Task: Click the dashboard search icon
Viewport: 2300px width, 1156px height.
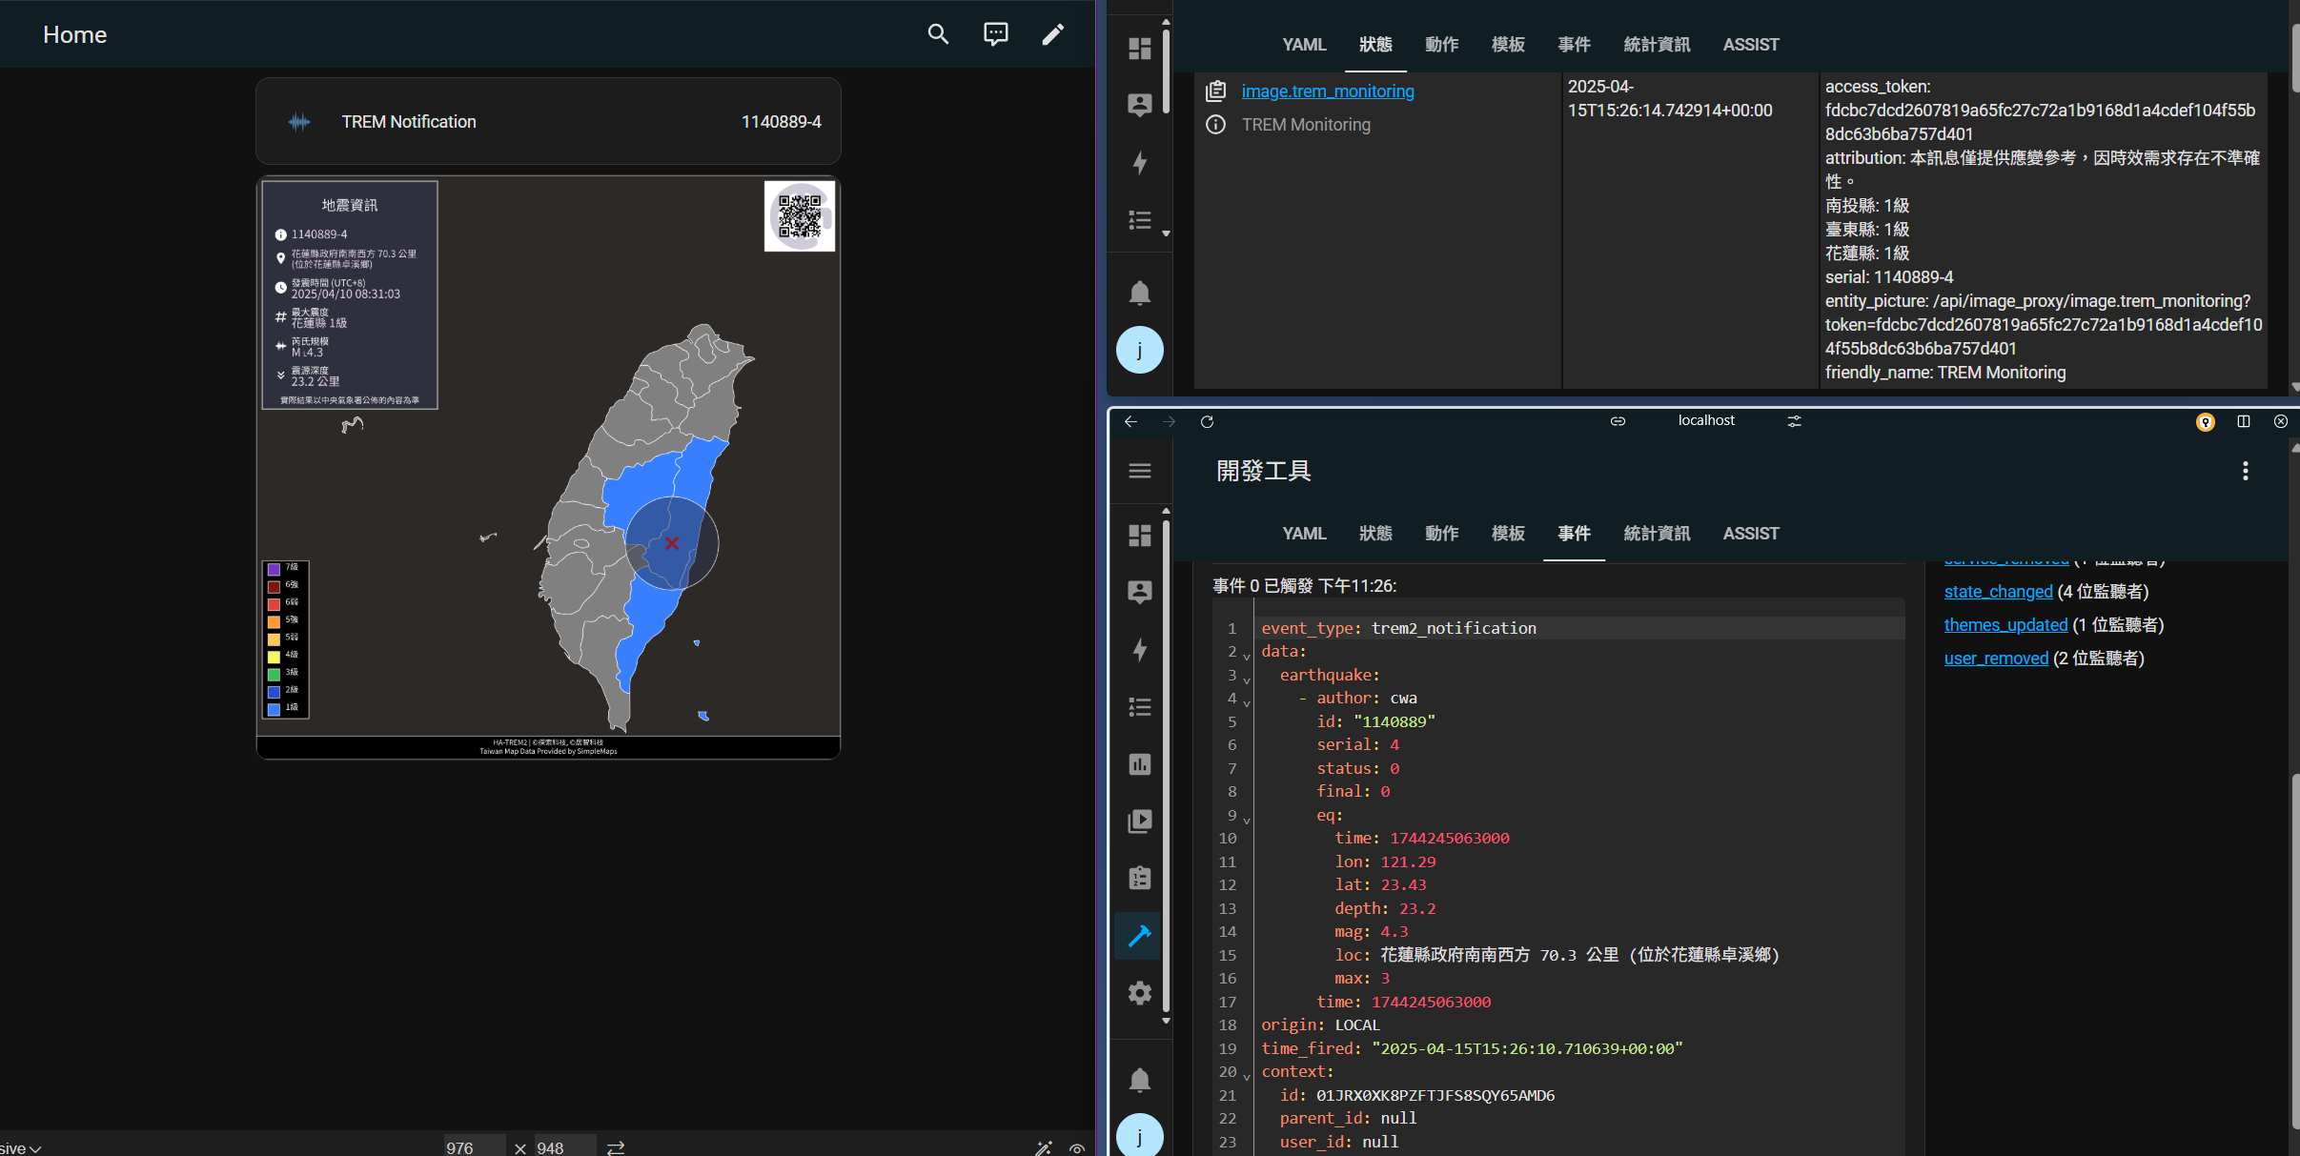Action: (x=938, y=34)
